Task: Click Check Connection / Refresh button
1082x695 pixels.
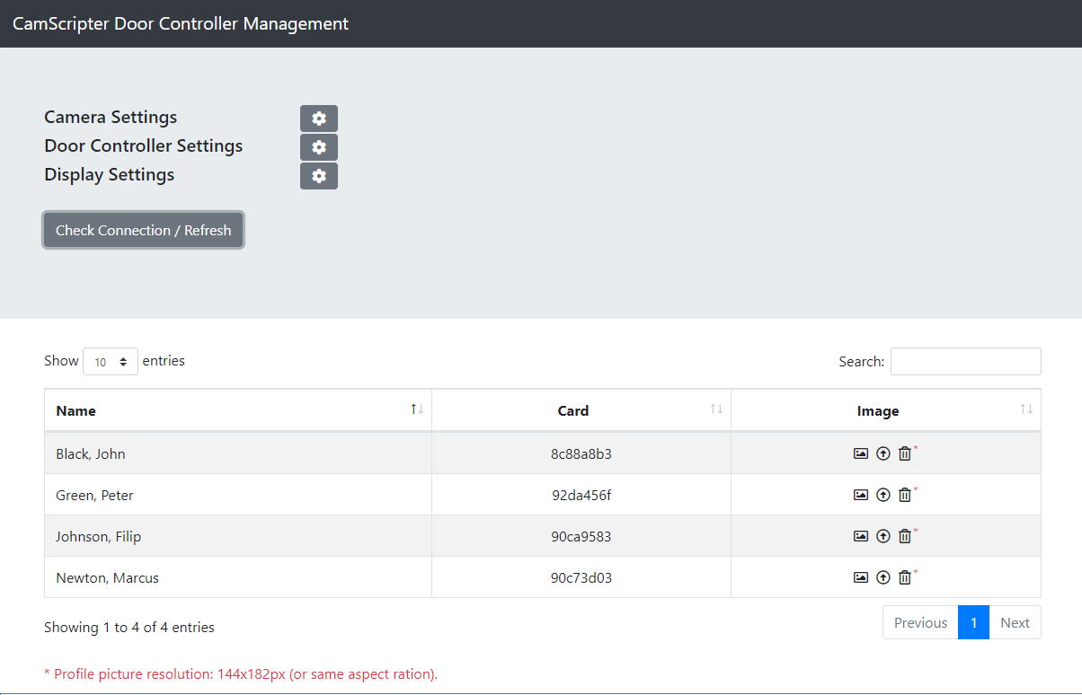Action: [144, 231]
